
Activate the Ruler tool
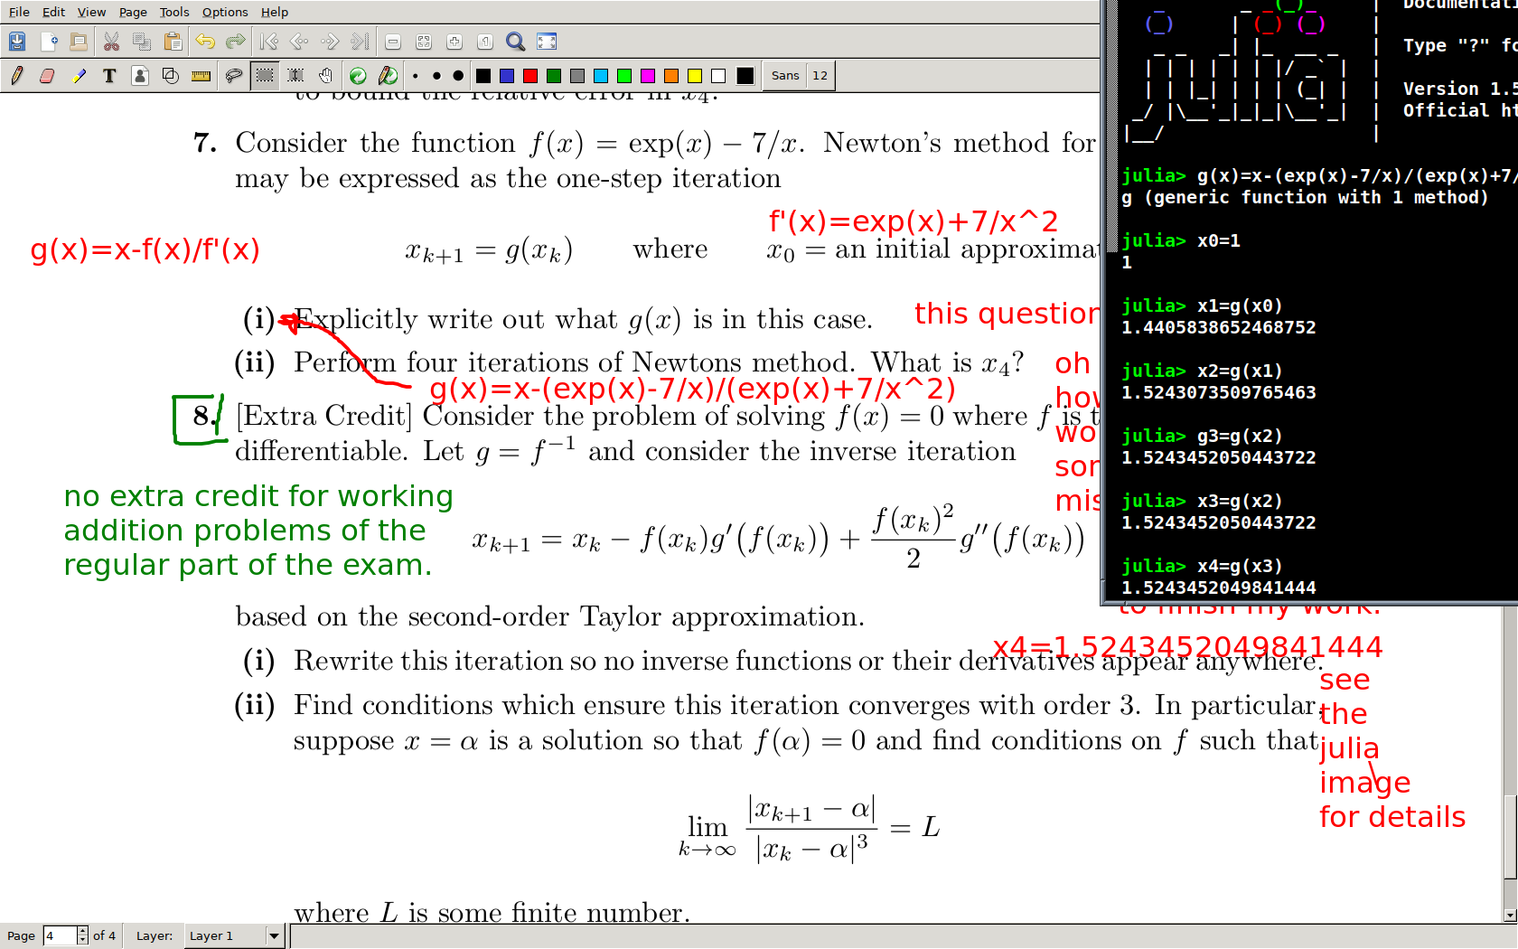(x=201, y=76)
